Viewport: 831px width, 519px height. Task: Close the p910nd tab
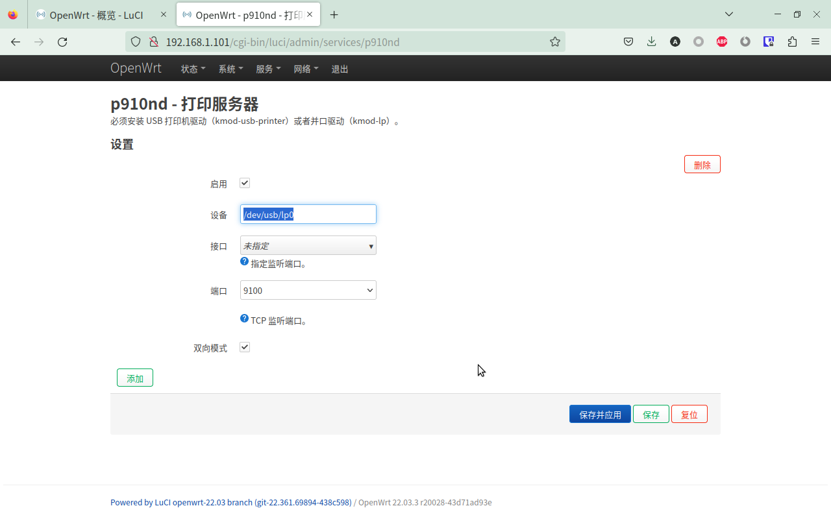click(x=310, y=14)
